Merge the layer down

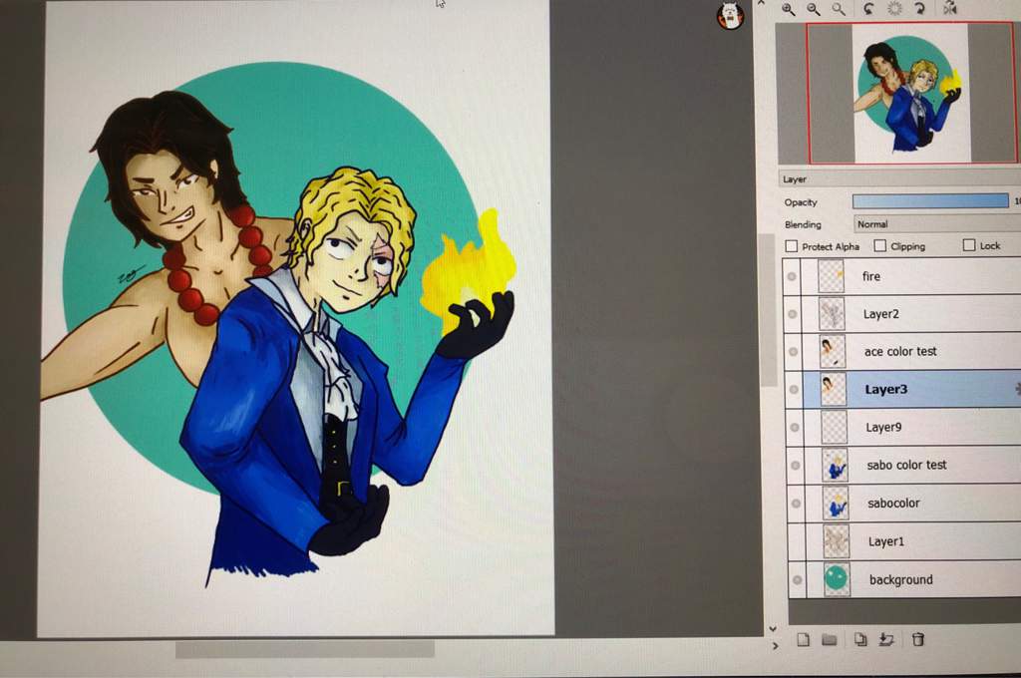(x=886, y=639)
